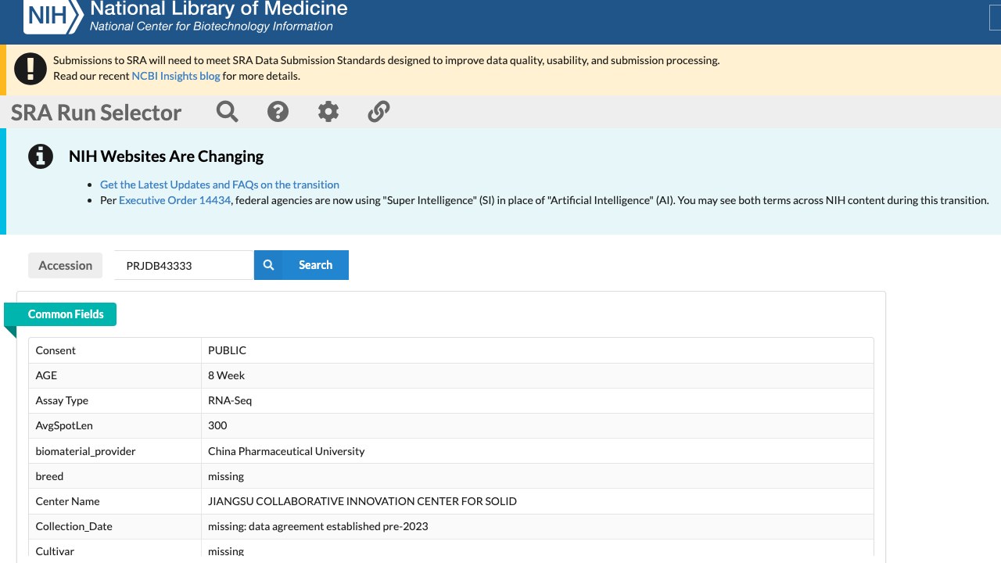This screenshot has width=1001, height=563.
Task: Click the National Library of Medicine title
Action: pyautogui.click(x=219, y=9)
